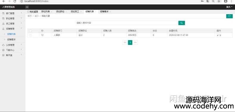
Task: Open the browser zoom magnifier icon
Action: (x=213, y=1)
